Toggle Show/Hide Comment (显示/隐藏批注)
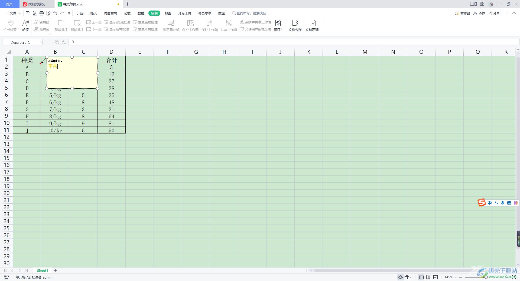 pyautogui.click(x=117, y=22)
